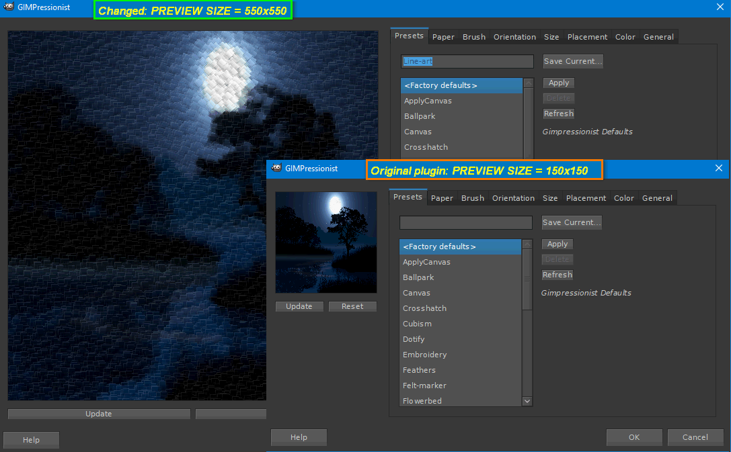
Task: Select the Flowerbed preset
Action: pyautogui.click(x=460, y=400)
